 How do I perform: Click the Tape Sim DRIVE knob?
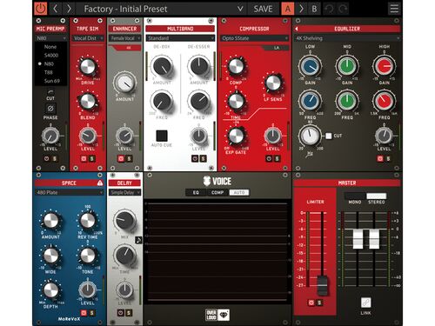[88, 66]
